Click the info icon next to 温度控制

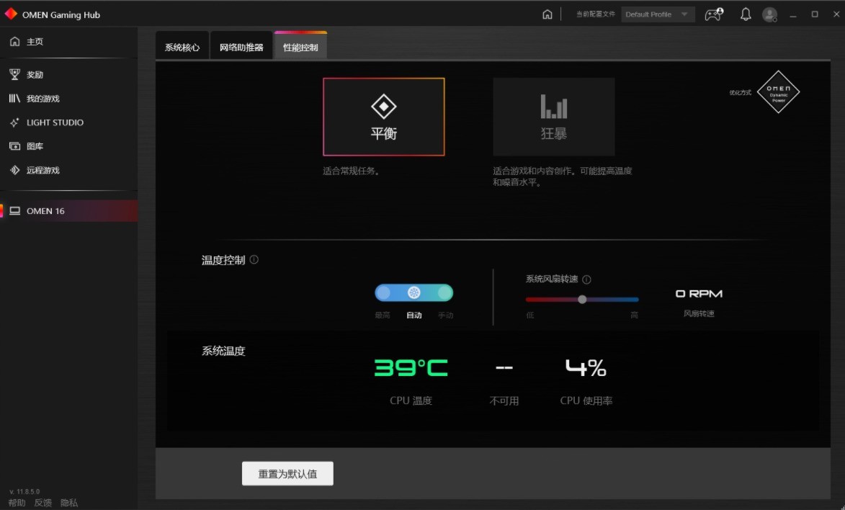pos(254,260)
